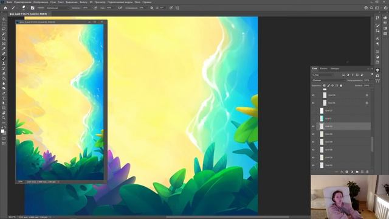
Task: Open the brush mode dropdown in the options bar
Action: [57, 8]
